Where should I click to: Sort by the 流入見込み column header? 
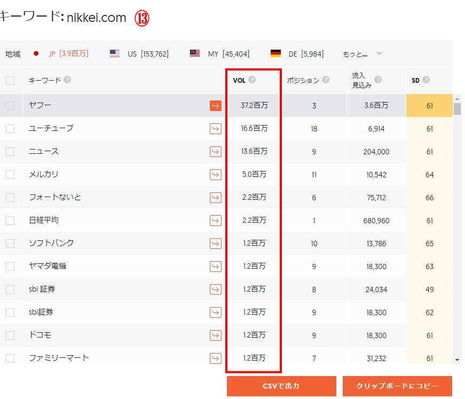point(361,80)
